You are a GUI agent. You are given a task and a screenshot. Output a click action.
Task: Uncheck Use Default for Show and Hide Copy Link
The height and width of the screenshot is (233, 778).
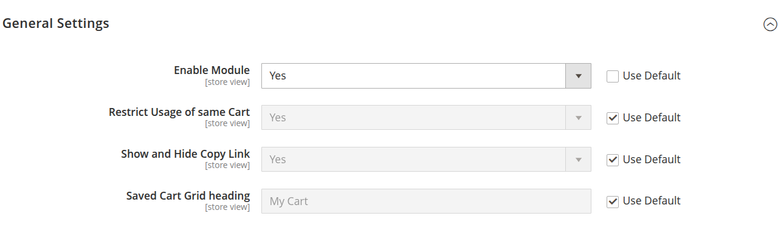[613, 160]
